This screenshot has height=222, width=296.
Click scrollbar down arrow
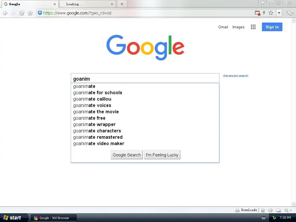[294, 204]
